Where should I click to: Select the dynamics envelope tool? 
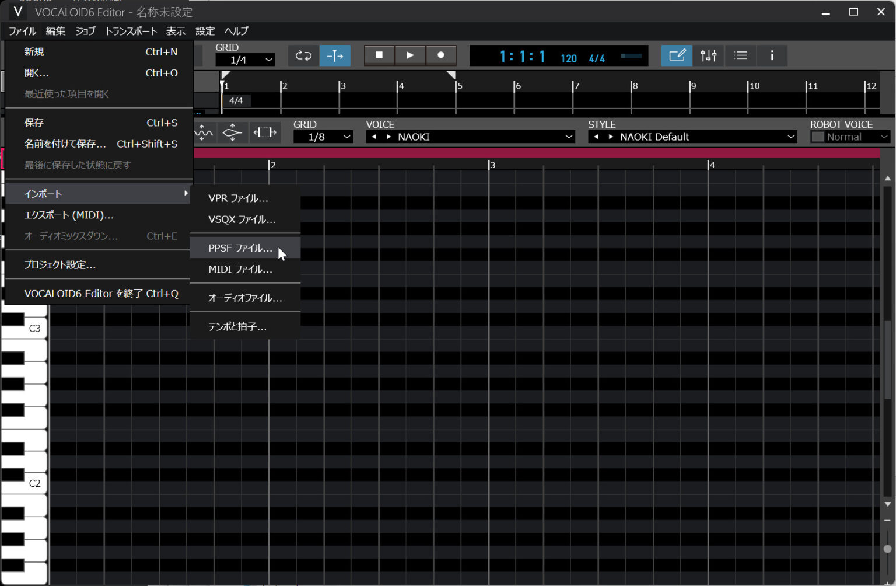(x=232, y=132)
